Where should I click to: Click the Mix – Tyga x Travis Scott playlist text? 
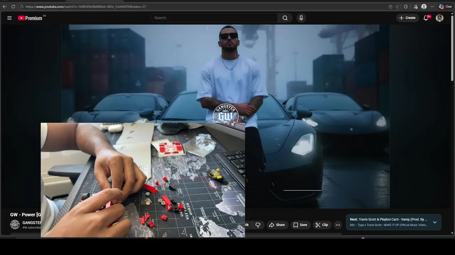point(389,225)
